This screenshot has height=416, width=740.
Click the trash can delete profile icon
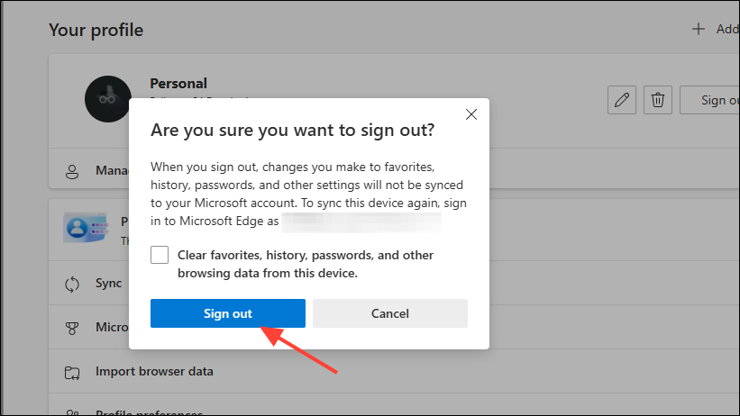pyautogui.click(x=659, y=100)
